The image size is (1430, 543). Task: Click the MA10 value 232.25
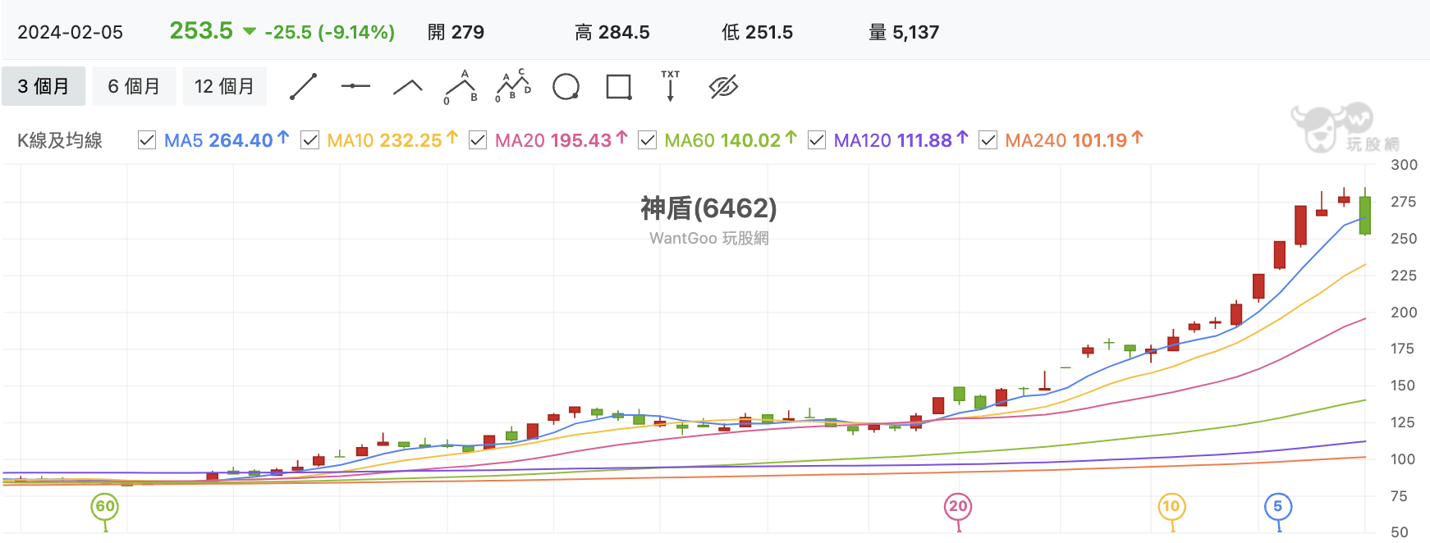point(410,140)
